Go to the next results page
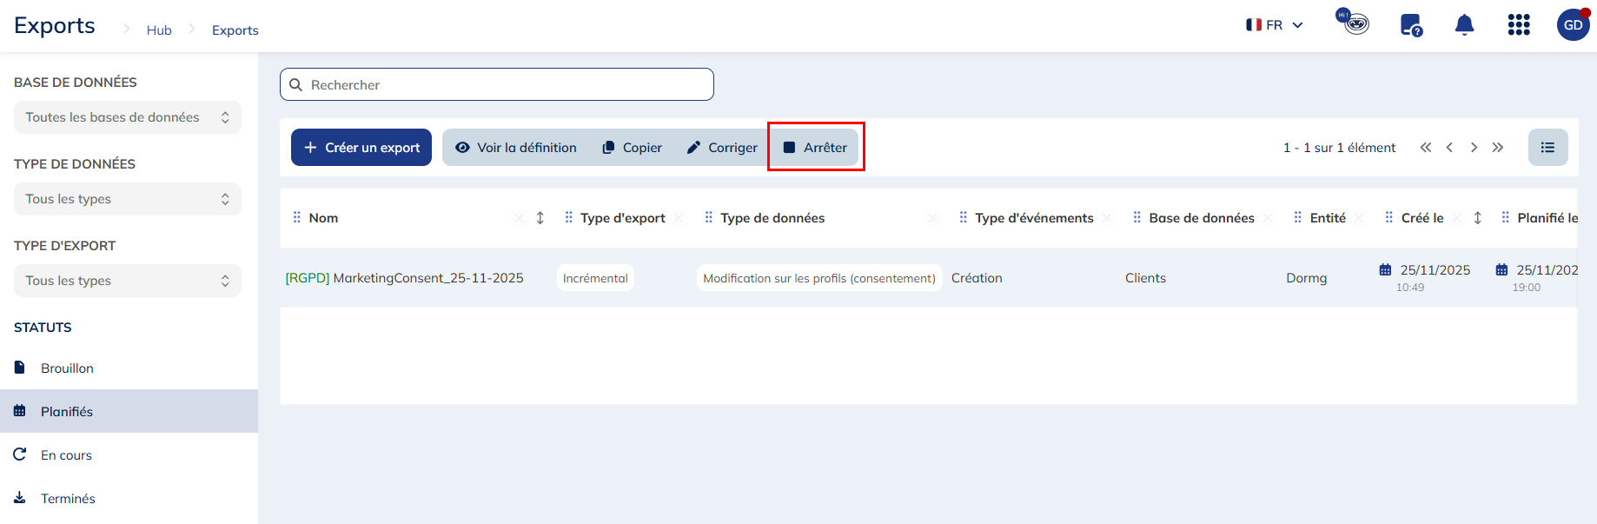 pyautogui.click(x=1474, y=148)
